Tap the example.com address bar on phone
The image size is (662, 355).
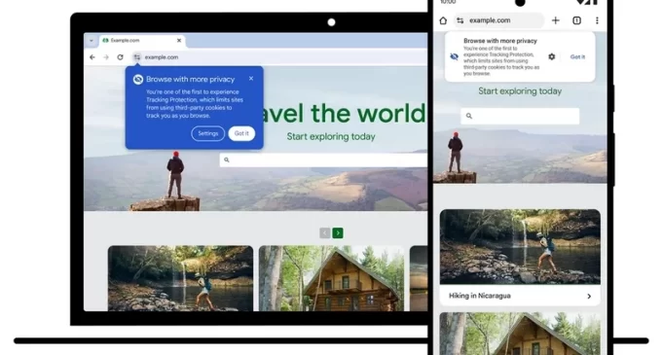[x=499, y=20]
